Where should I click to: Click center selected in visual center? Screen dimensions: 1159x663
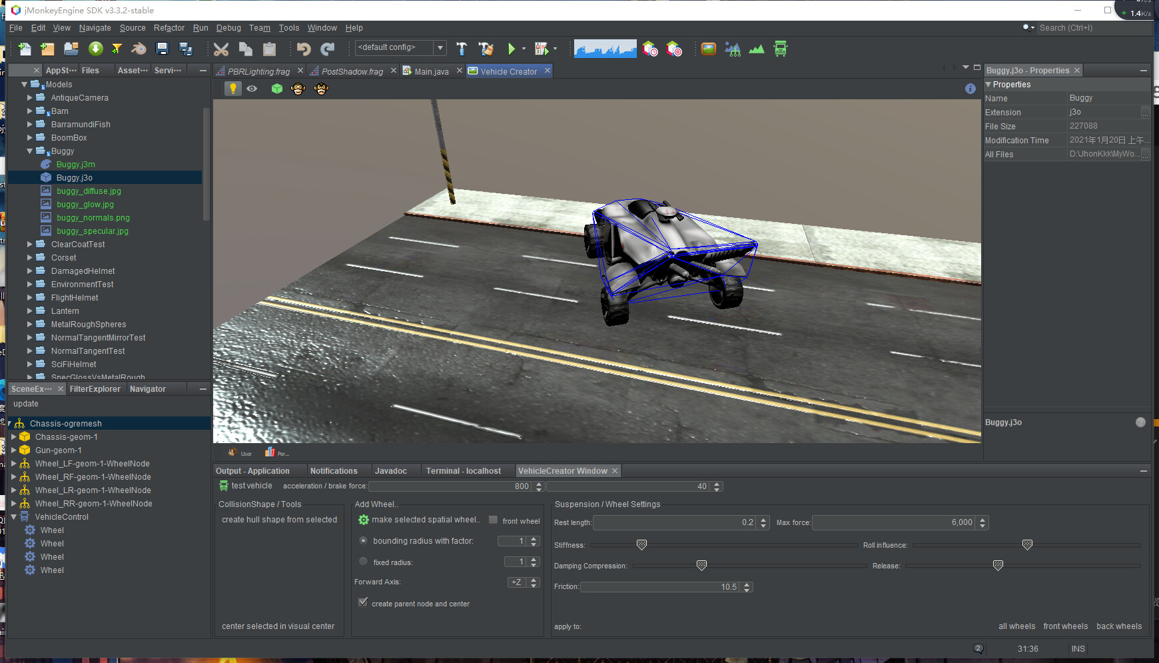278,626
